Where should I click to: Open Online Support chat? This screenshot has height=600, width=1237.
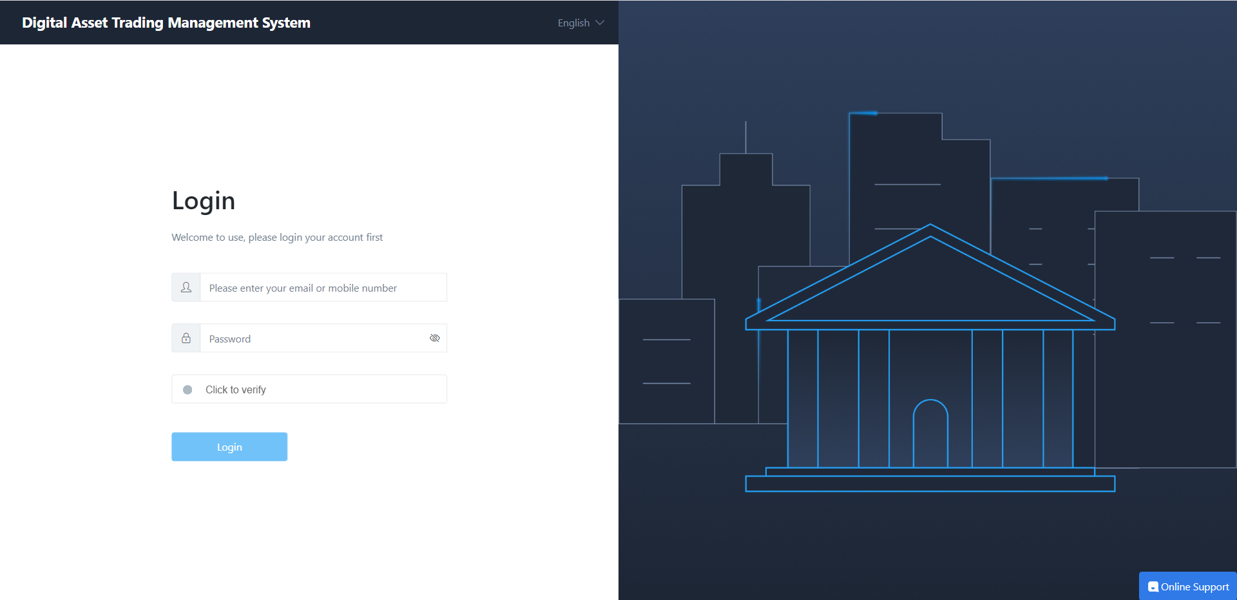tap(1188, 586)
